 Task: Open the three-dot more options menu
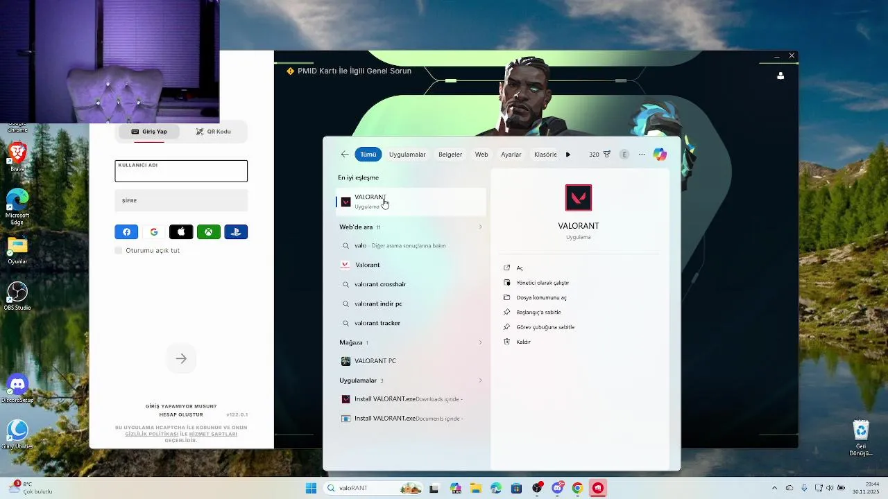click(x=642, y=155)
